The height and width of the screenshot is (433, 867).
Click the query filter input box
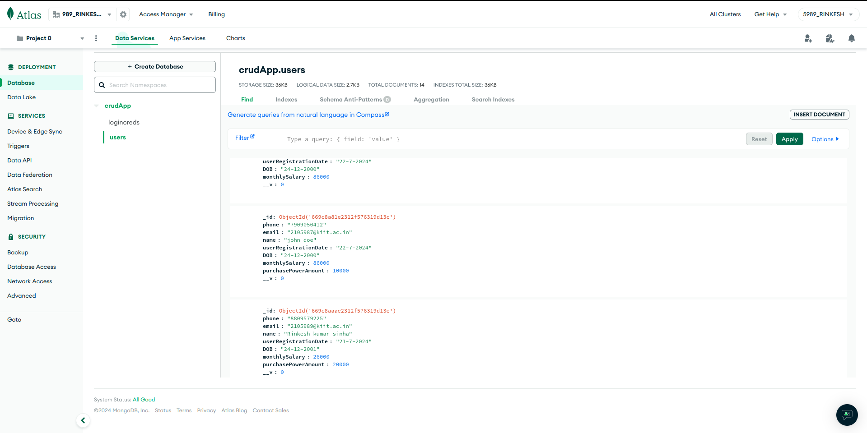point(513,139)
